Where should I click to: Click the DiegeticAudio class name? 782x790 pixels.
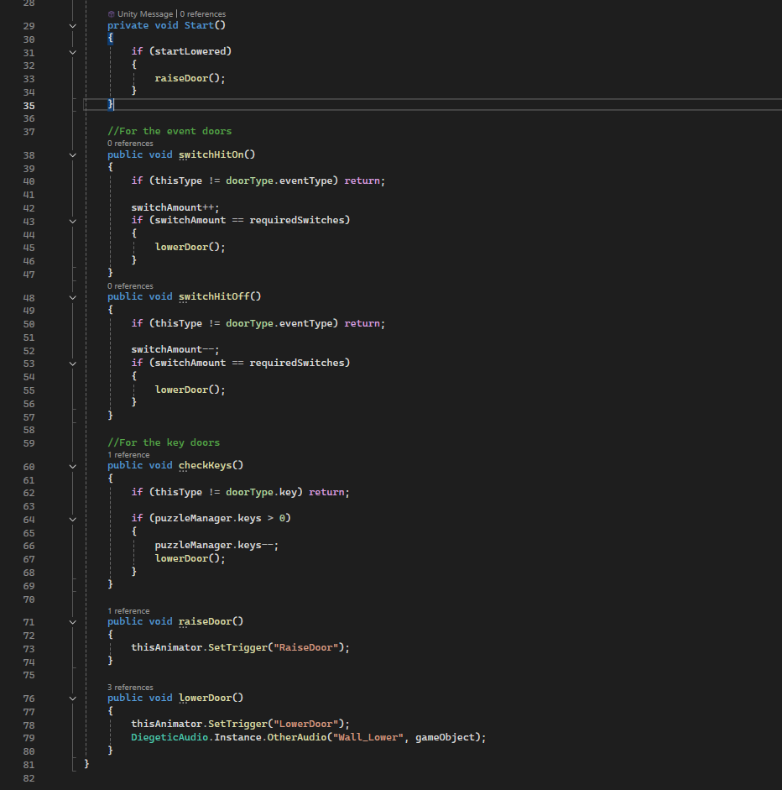tap(169, 737)
